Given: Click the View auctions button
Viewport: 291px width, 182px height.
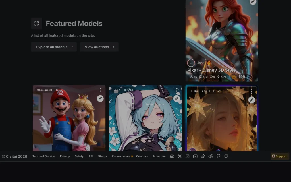Looking at the screenshot, I should (99, 47).
